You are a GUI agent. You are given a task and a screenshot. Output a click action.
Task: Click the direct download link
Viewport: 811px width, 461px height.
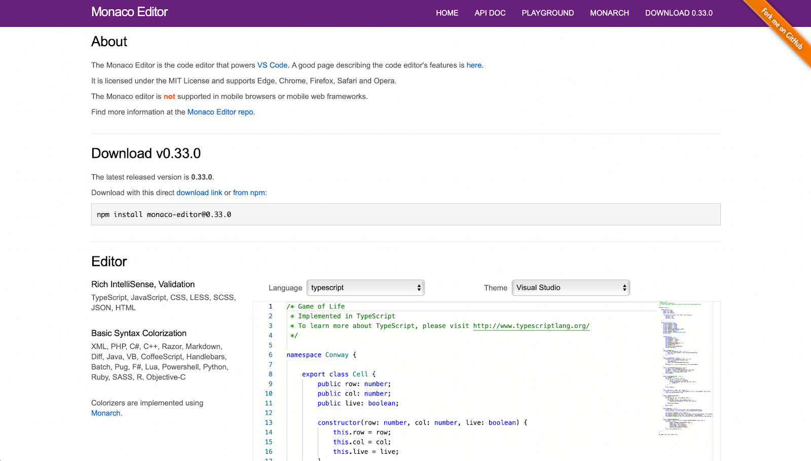[199, 193]
